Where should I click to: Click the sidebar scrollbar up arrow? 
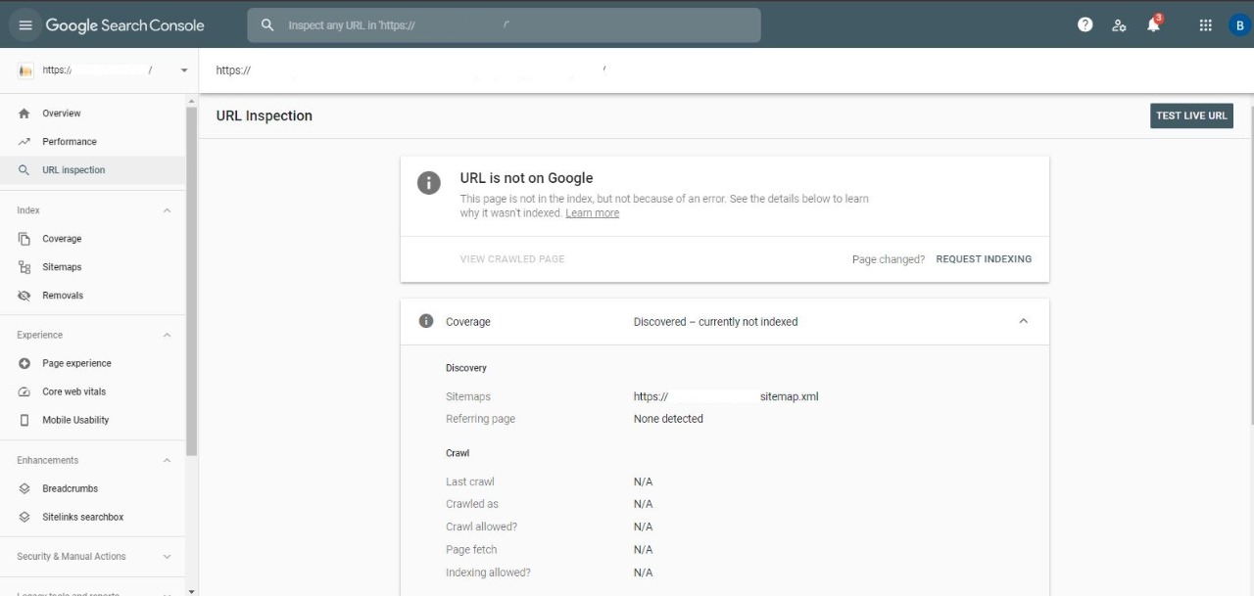[x=192, y=99]
